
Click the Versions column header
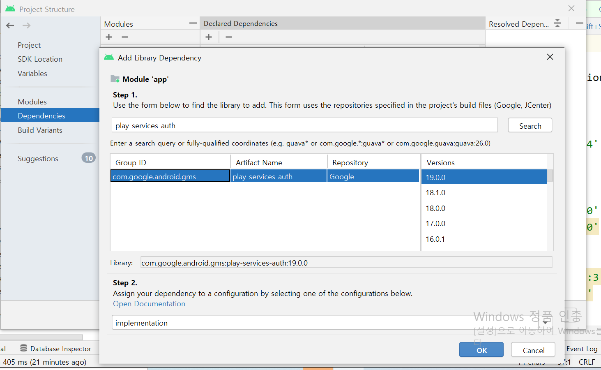(484, 162)
